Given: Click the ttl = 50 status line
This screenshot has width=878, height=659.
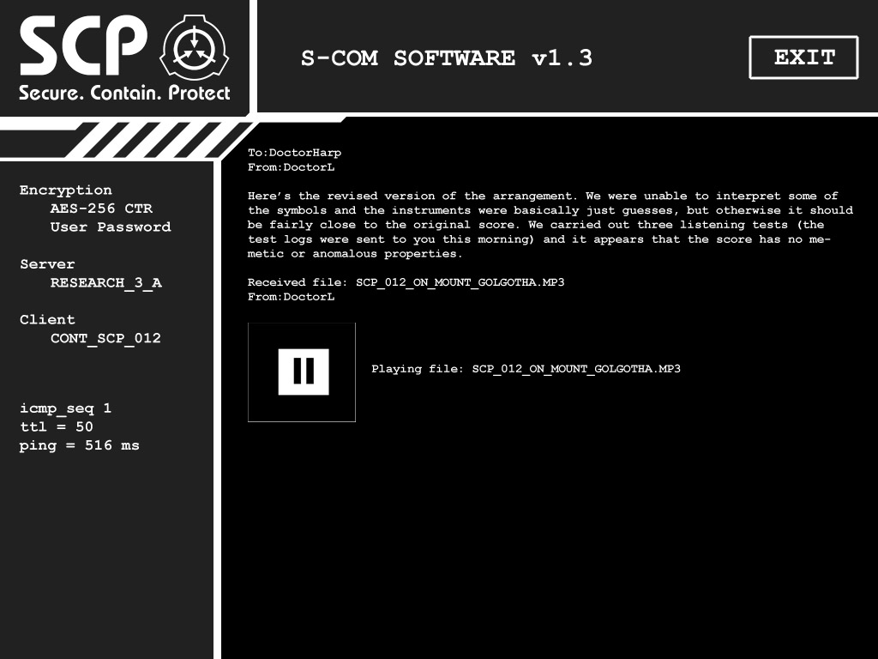Looking at the screenshot, I should click(57, 427).
